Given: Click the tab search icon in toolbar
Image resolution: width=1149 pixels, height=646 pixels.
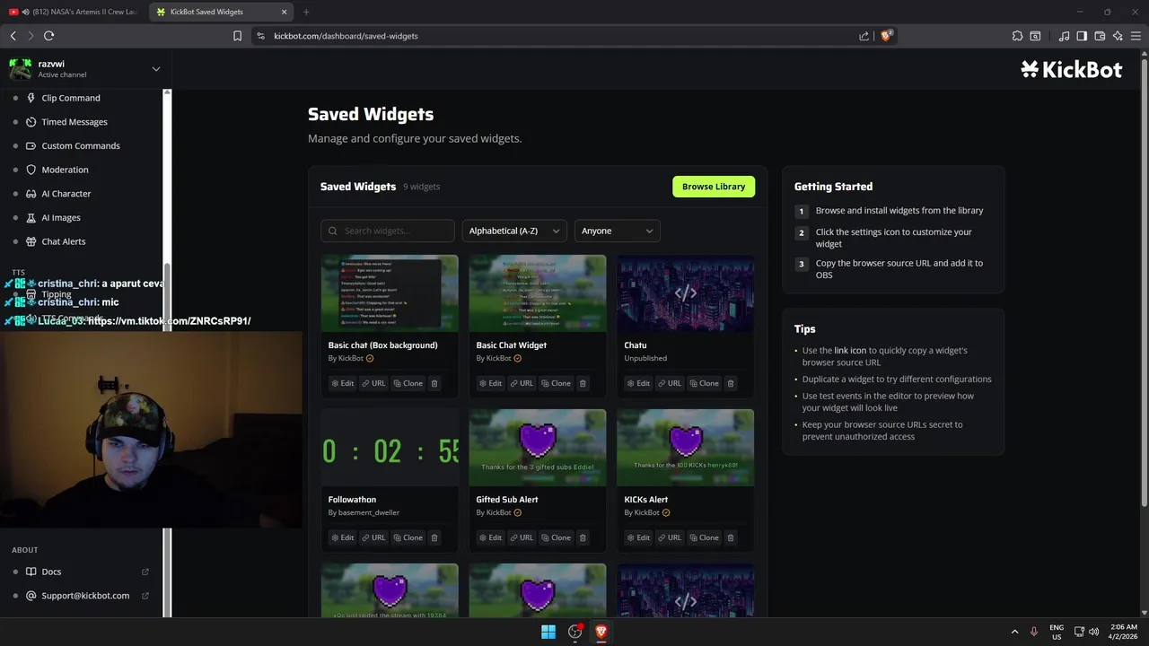Looking at the screenshot, I should (1035, 36).
